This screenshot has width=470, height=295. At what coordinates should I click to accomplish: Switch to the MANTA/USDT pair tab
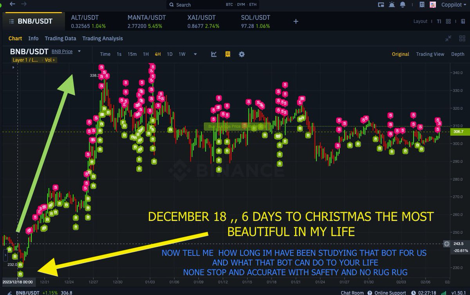[x=147, y=22]
